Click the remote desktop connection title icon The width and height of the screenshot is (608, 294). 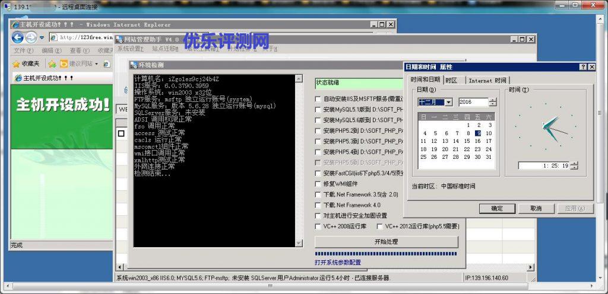(7, 7)
